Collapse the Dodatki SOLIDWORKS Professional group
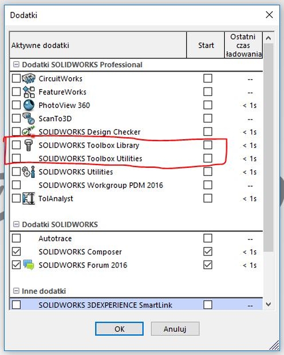Screen dimensions: 284x355 tap(16, 64)
